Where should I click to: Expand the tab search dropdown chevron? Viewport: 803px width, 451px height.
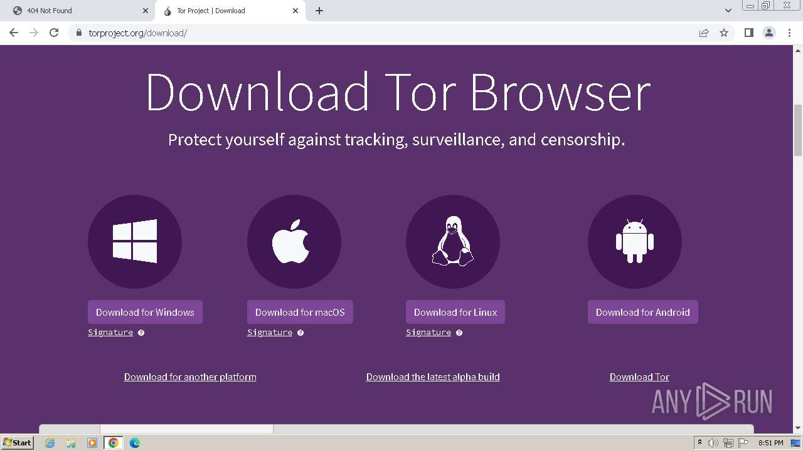728,11
